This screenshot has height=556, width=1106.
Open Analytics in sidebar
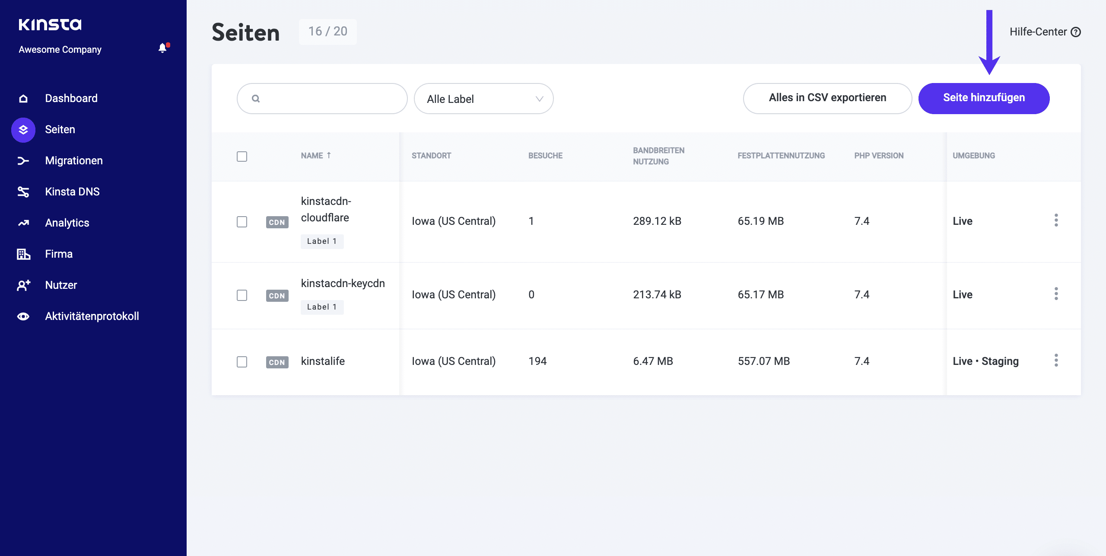(x=67, y=223)
